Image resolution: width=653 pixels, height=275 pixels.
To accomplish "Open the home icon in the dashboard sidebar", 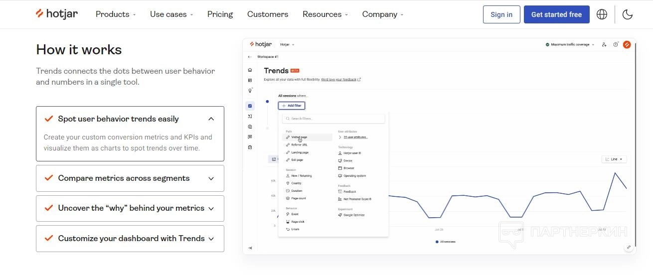I will tap(250, 70).
